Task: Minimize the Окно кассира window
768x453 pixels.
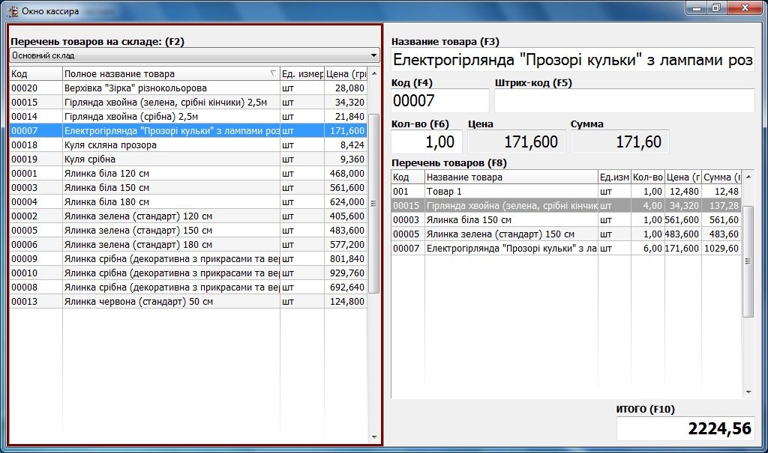Action: [696, 7]
